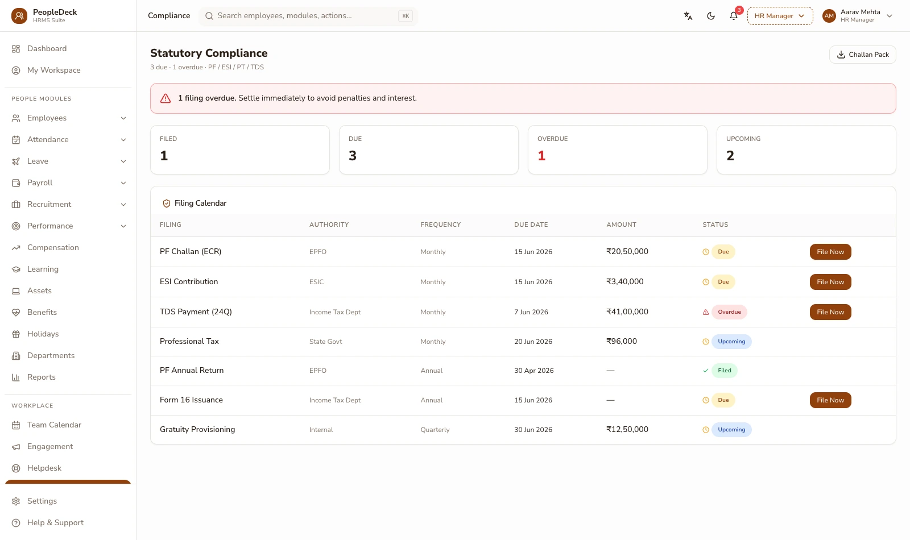Click the Team Calendar icon
The width and height of the screenshot is (910, 540).
tap(16, 425)
